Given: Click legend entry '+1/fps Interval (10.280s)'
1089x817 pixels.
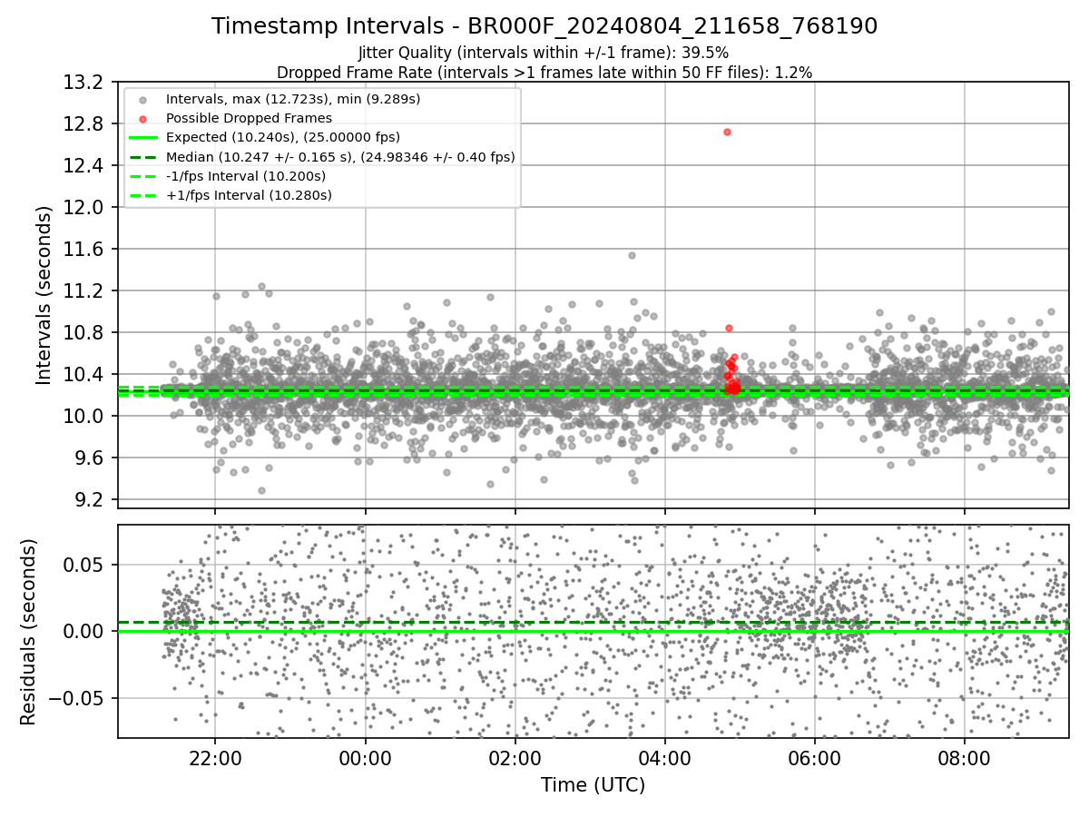Looking at the screenshot, I should (249, 195).
